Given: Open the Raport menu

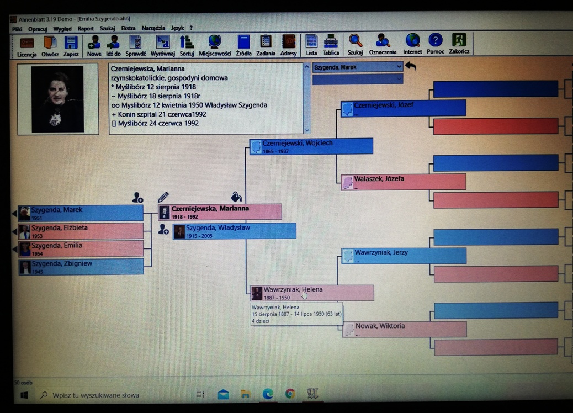Looking at the screenshot, I should click(x=86, y=28).
